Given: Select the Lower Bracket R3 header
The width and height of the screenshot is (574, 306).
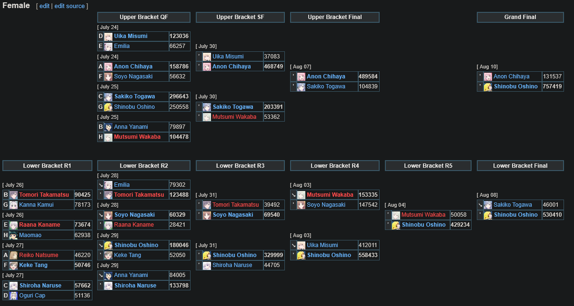Looking at the screenshot, I should (240, 166).
